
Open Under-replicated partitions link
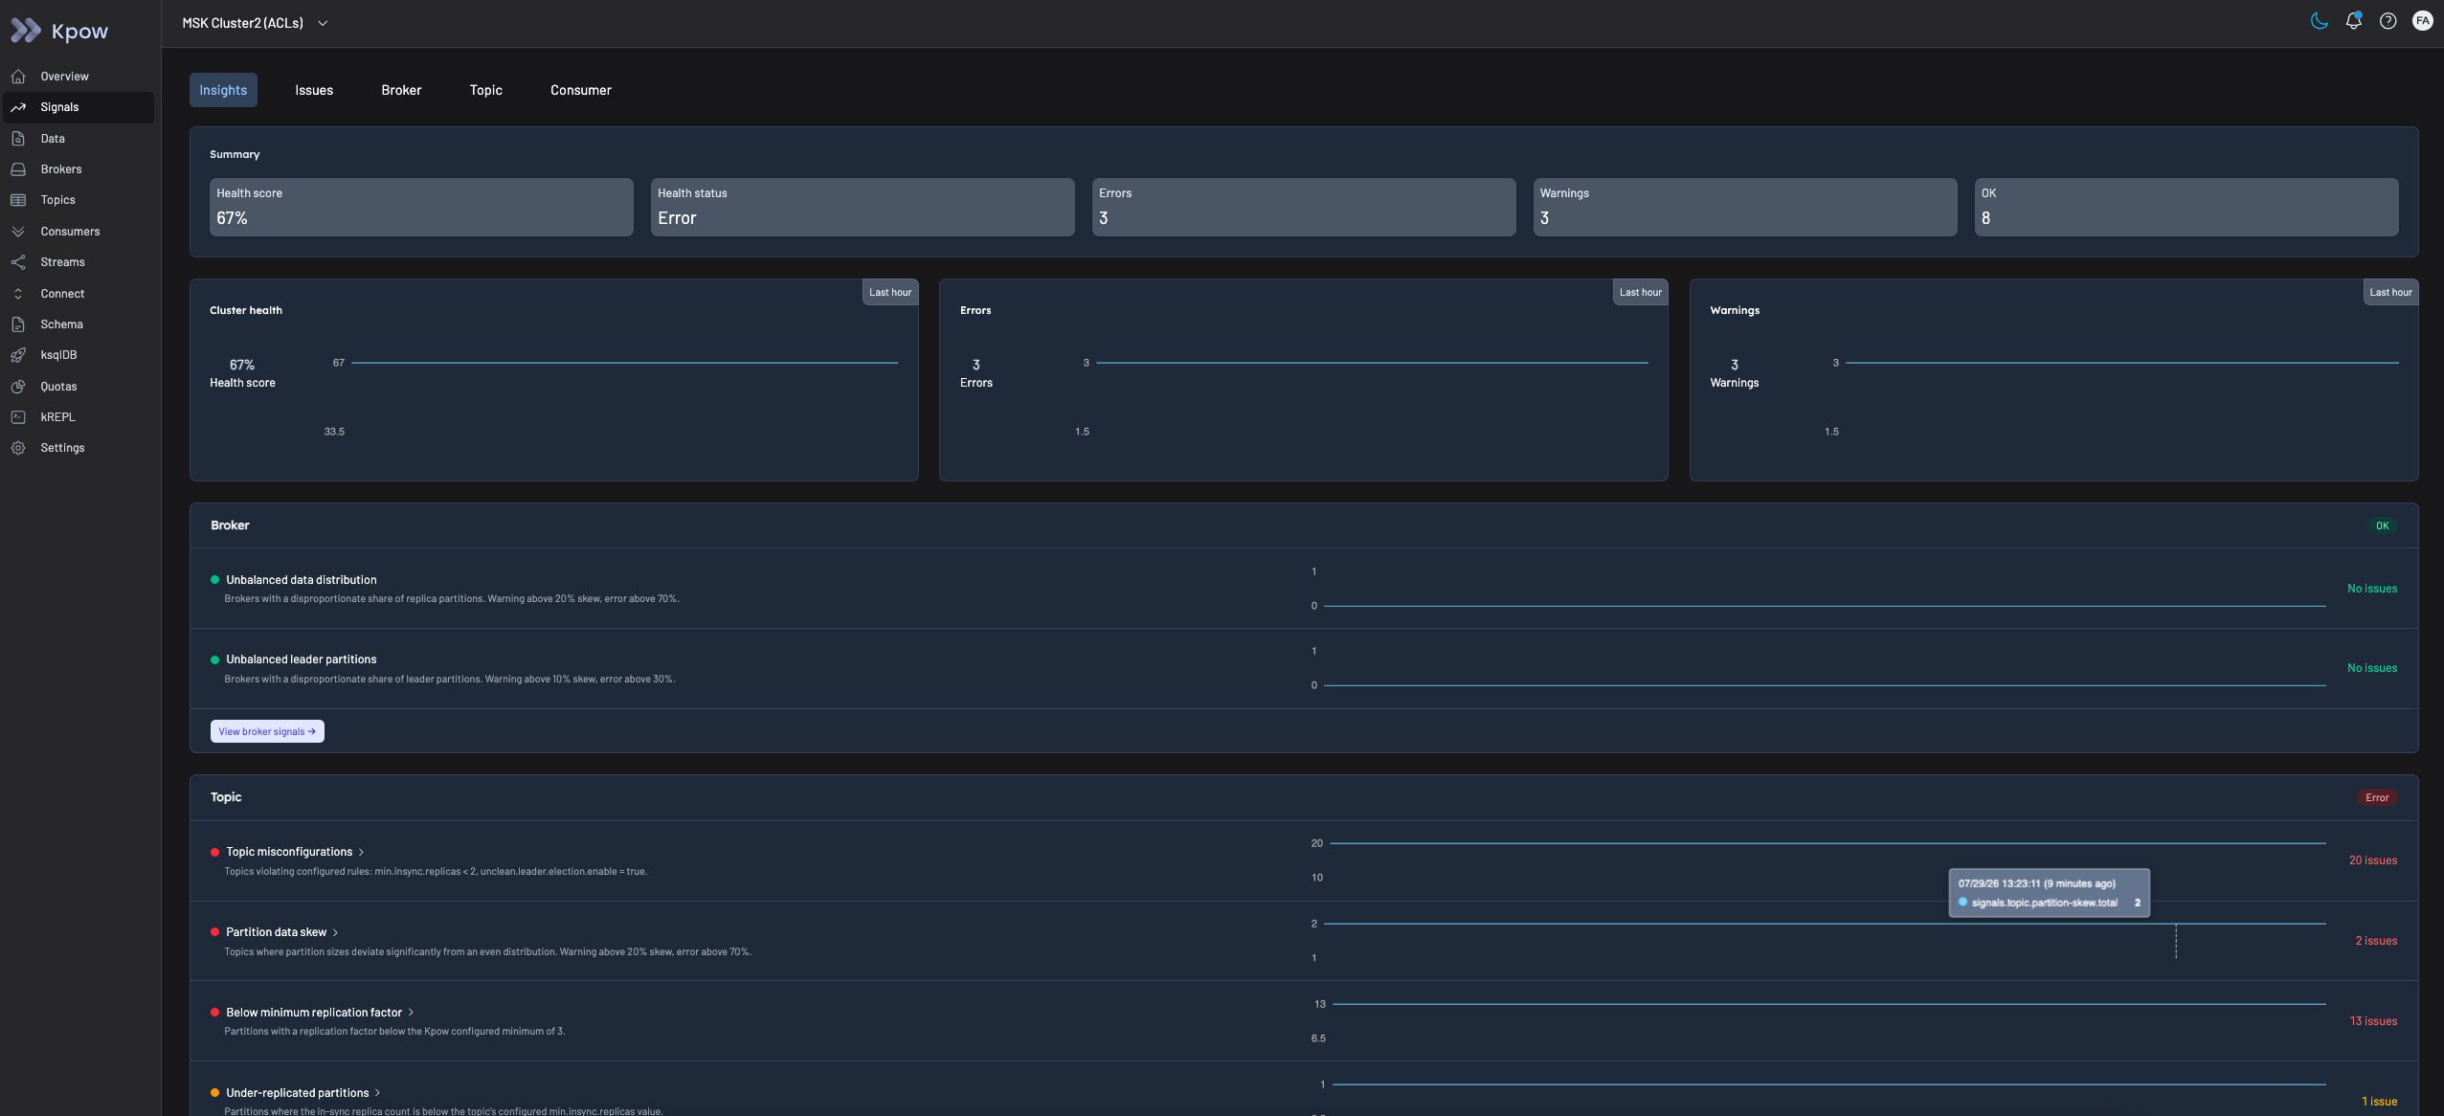(297, 1093)
